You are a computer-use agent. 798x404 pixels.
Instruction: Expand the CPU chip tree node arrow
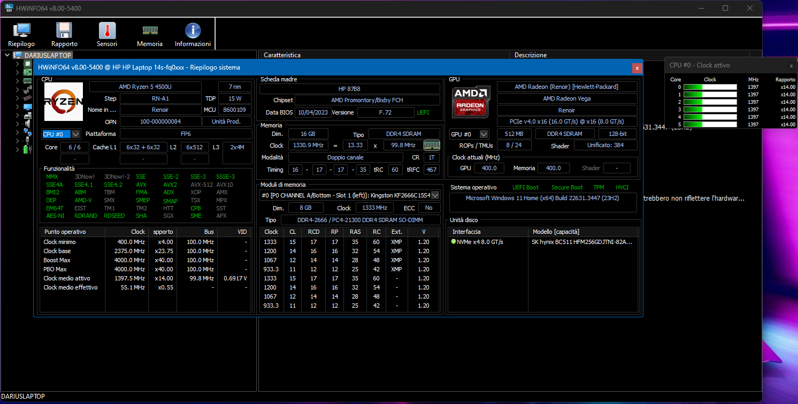[17, 64]
